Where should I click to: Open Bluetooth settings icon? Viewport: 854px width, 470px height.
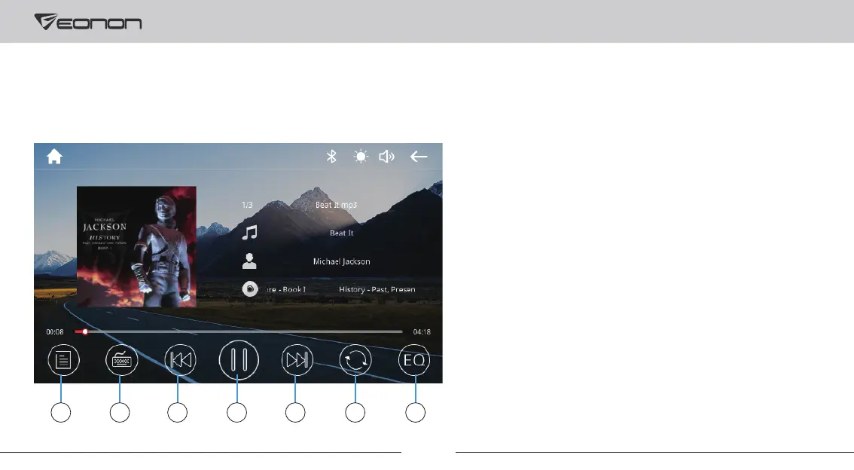331,157
